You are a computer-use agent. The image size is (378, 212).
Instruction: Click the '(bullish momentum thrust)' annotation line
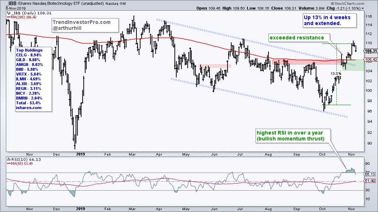click(x=291, y=139)
